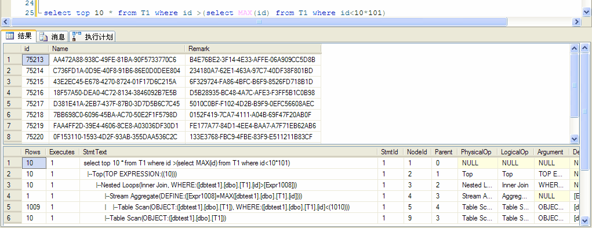Click the PhysicalOp column header

click(x=477, y=152)
